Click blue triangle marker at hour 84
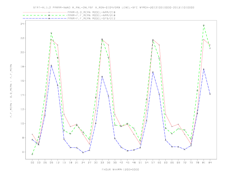 210,94
